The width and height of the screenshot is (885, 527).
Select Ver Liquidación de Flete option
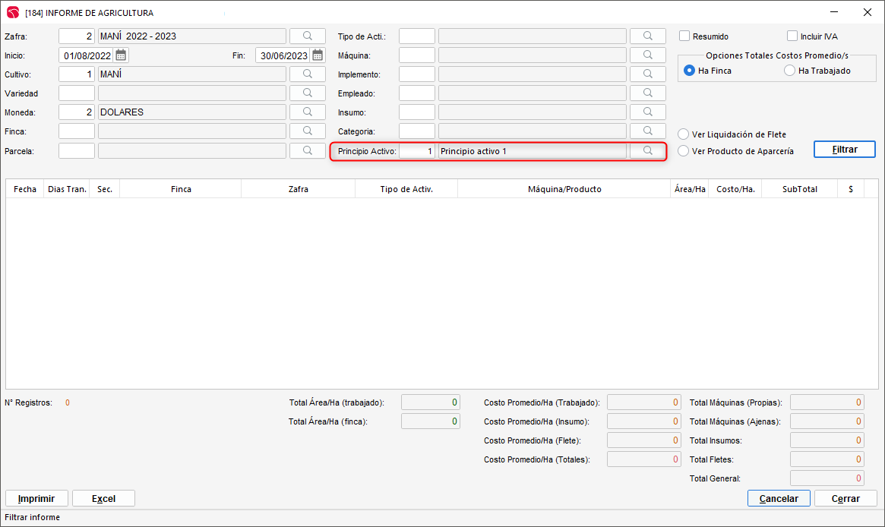click(x=683, y=134)
